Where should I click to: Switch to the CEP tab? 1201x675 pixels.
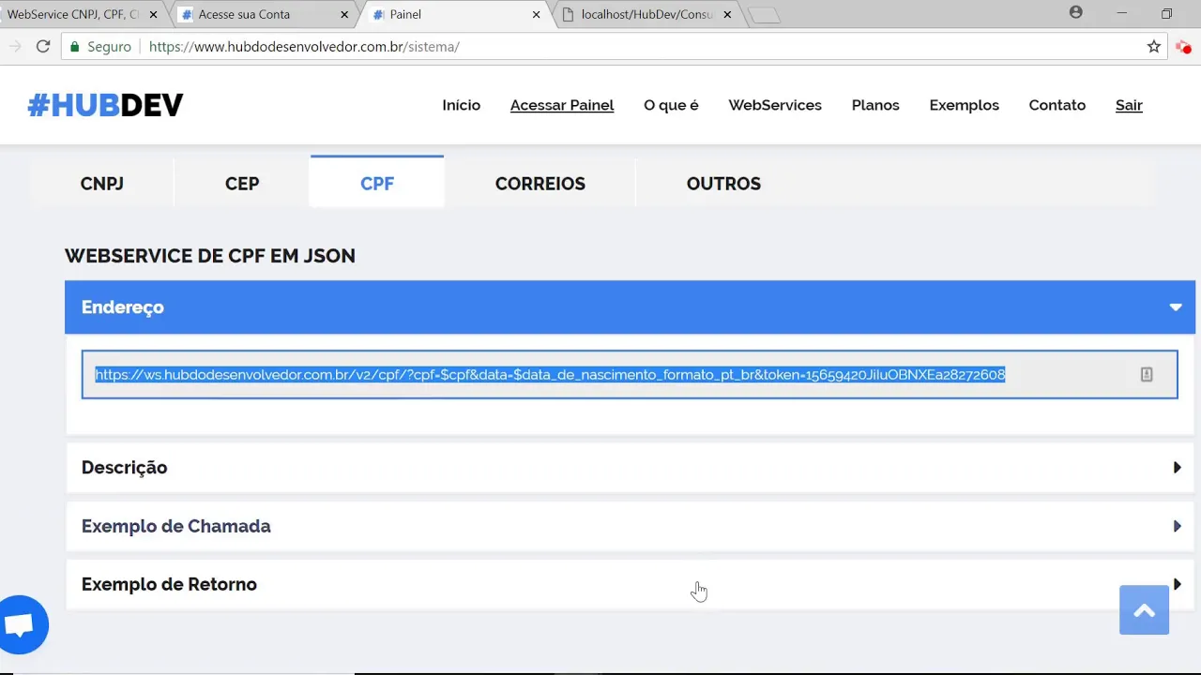click(x=242, y=183)
